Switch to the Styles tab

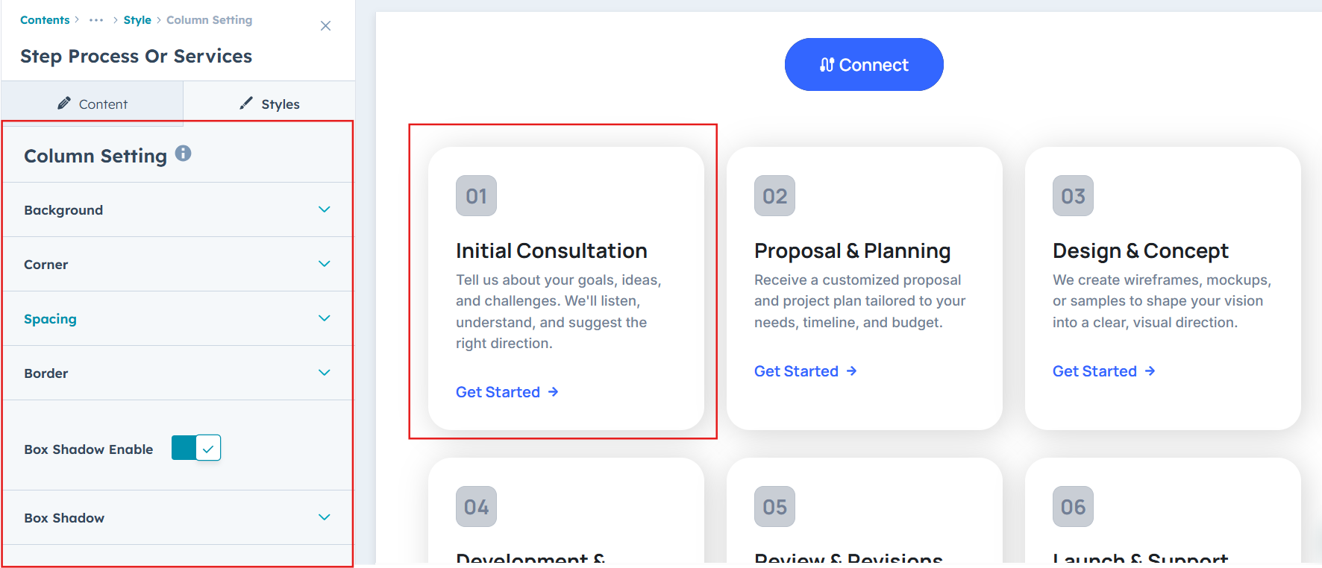coord(269,104)
